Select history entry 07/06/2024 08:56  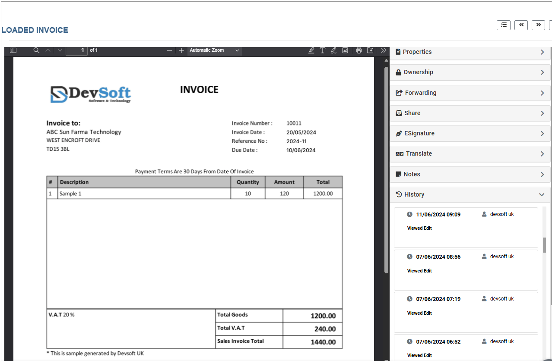(466, 270)
